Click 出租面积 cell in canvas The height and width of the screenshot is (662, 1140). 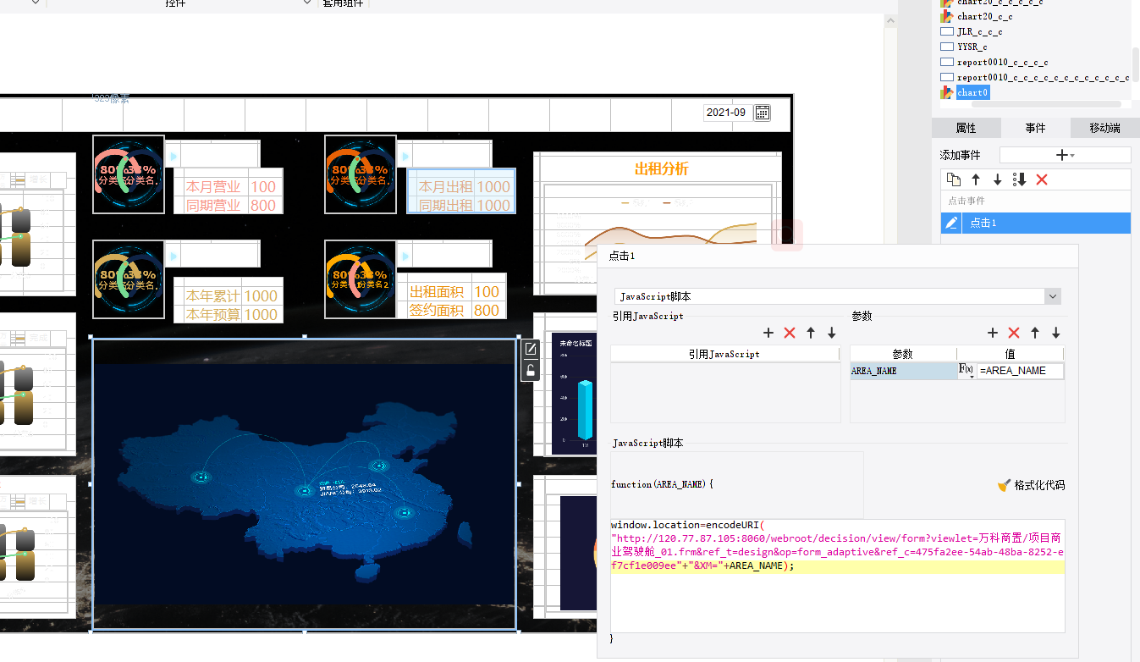pyautogui.click(x=437, y=292)
